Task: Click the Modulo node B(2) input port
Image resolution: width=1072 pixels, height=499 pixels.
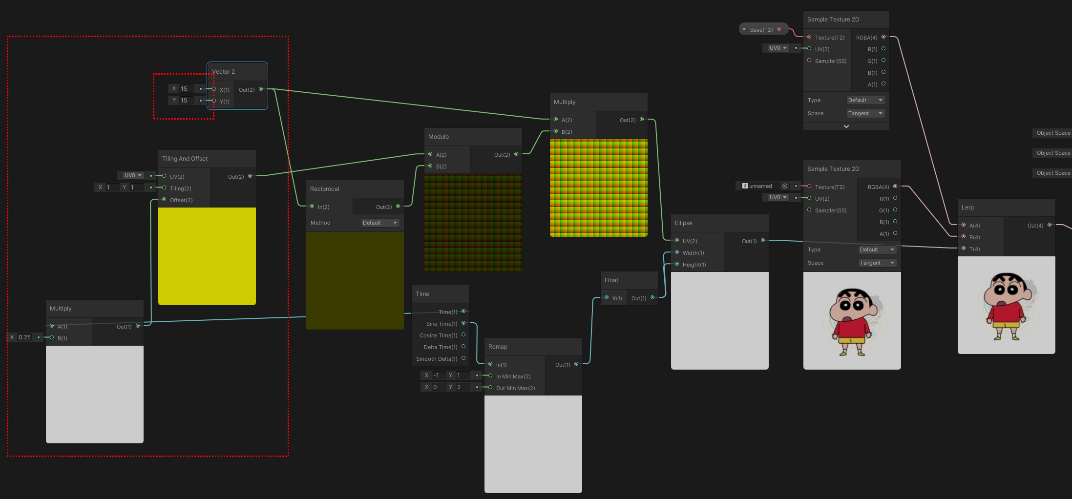Action: click(430, 166)
